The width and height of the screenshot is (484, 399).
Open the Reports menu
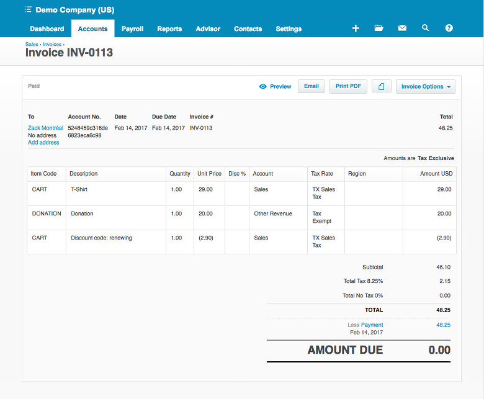pos(169,29)
